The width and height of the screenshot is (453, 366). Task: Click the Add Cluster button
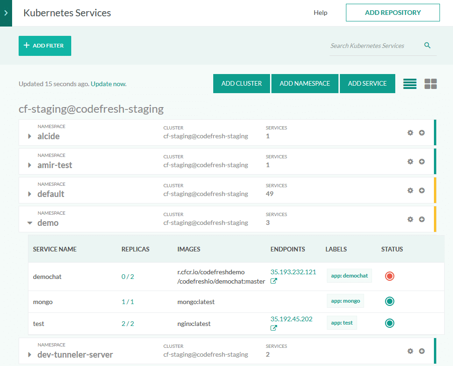[242, 84]
